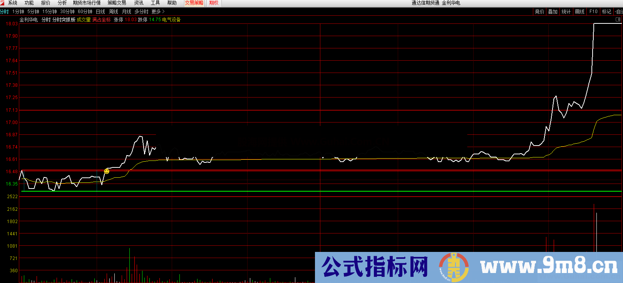
Task: Switch to the 1分钟 period tab
Action: click(18, 12)
